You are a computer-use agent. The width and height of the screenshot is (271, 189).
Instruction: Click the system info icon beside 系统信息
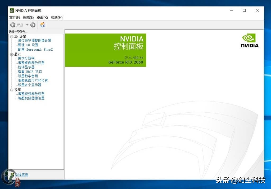12,174
